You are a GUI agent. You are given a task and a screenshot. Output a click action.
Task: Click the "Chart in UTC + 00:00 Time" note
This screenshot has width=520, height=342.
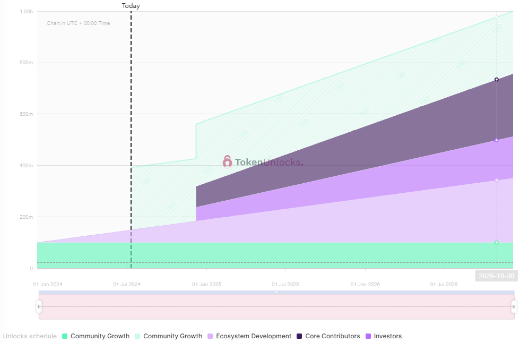point(79,23)
